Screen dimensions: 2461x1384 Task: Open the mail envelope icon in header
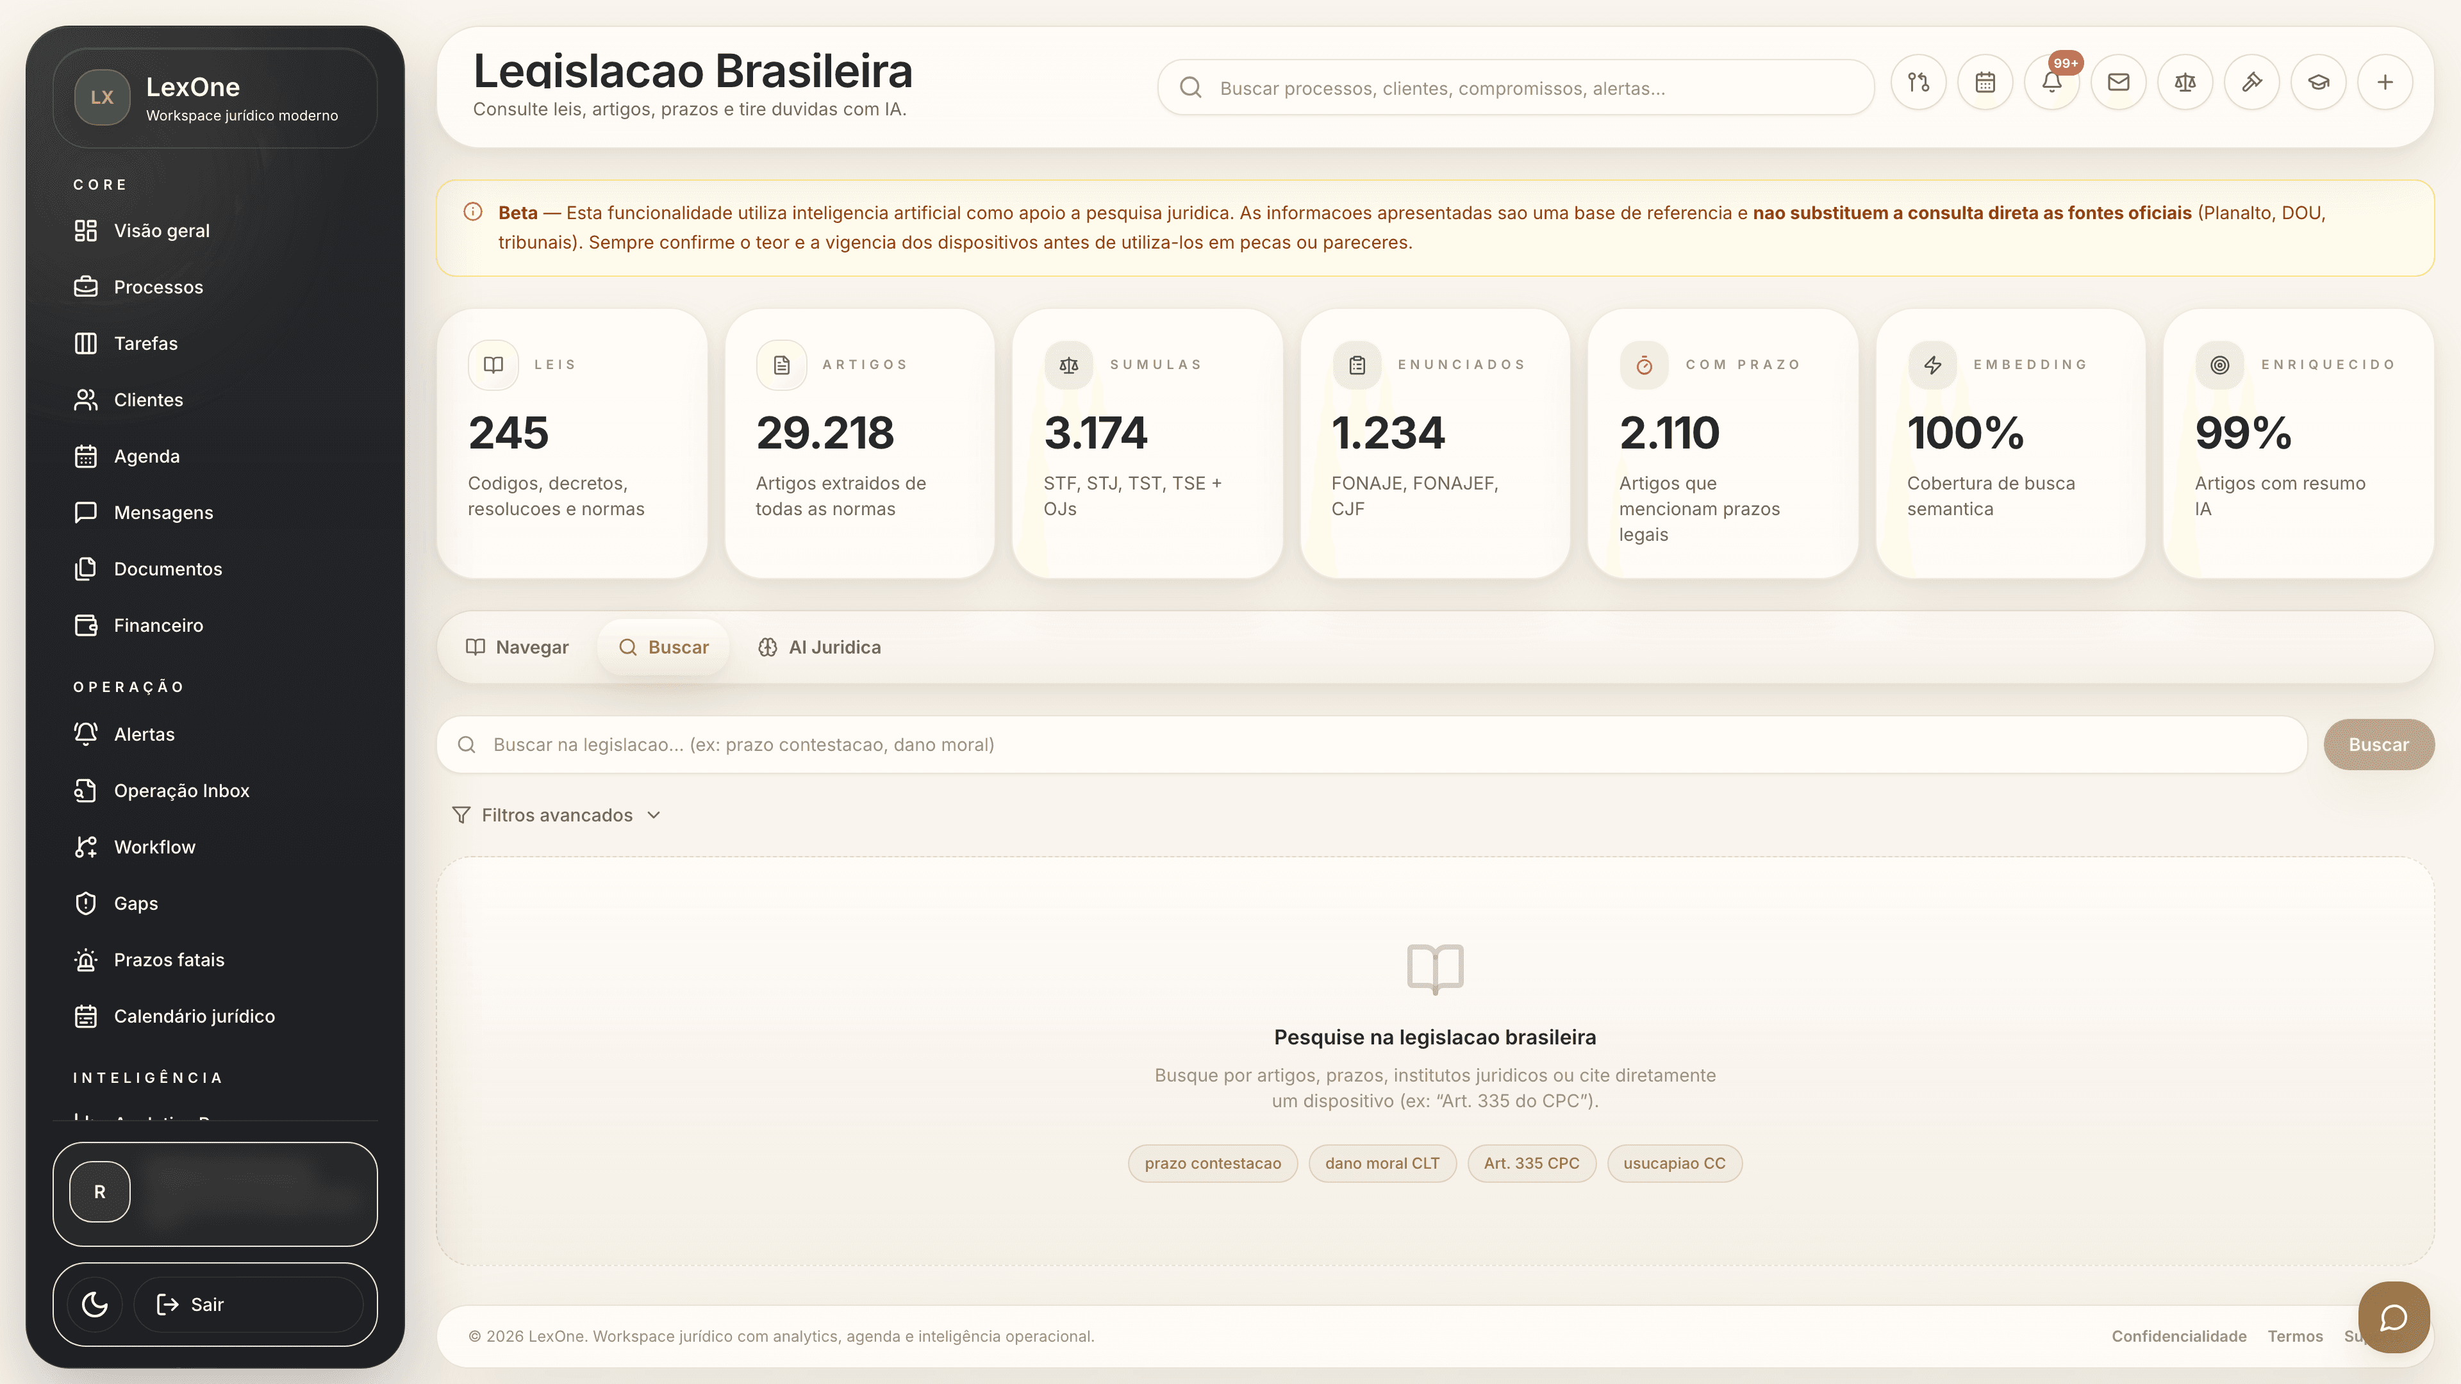pos(2118,83)
